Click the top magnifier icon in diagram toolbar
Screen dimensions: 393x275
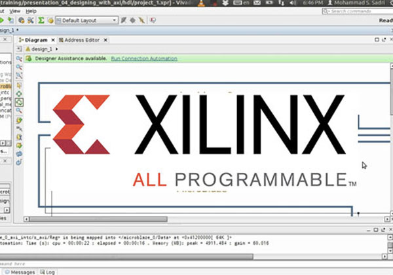(19, 59)
